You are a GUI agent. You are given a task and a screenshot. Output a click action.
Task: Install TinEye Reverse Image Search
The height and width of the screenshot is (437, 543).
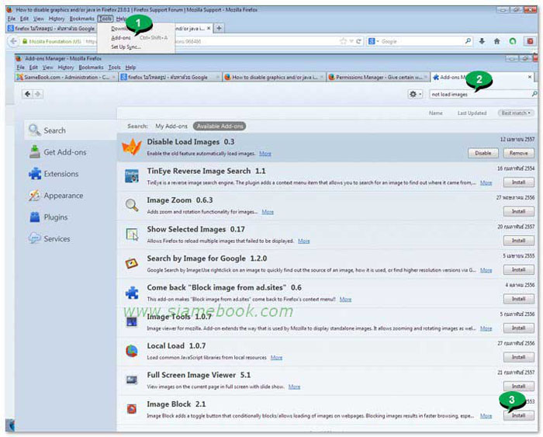(519, 182)
